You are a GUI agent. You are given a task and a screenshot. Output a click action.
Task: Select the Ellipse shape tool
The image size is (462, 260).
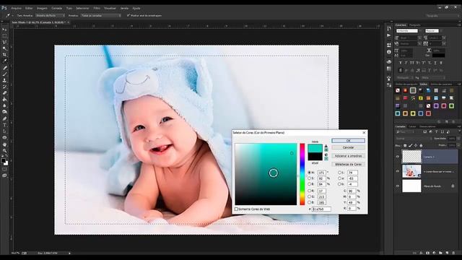[x=4, y=138]
